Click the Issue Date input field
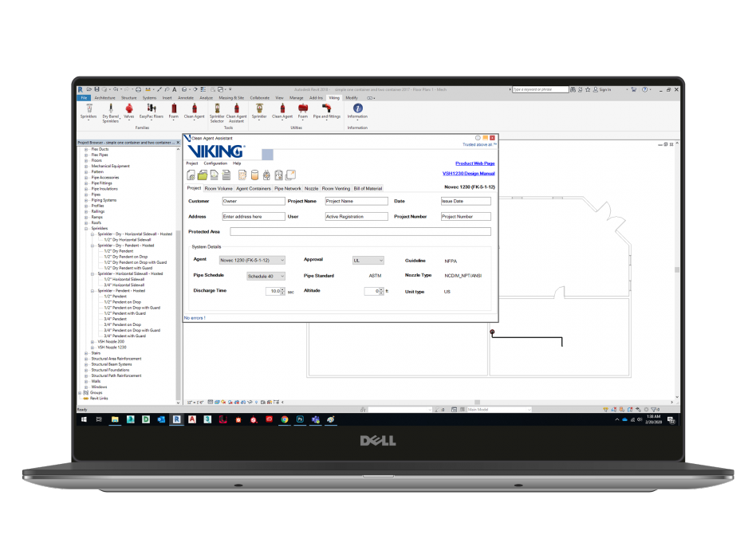This screenshot has width=744, height=558. (x=466, y=201)
